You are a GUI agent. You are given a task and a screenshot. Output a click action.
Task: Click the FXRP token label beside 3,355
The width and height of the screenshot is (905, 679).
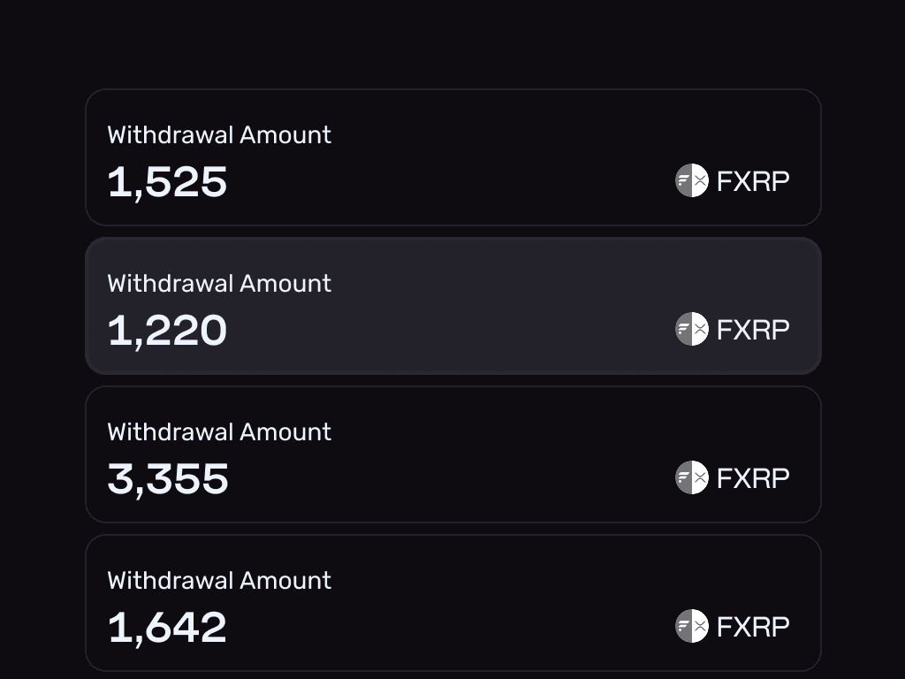point(753,478)
